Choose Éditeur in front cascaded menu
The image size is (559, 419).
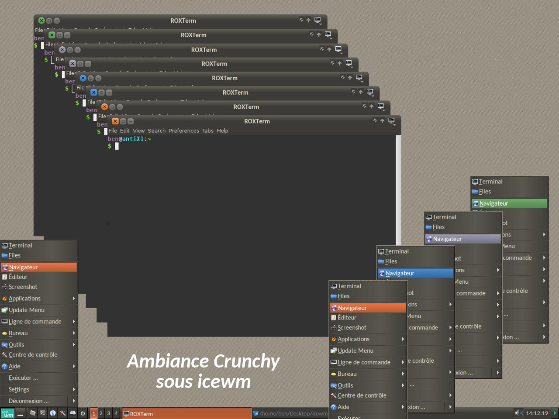coord(368,318)
